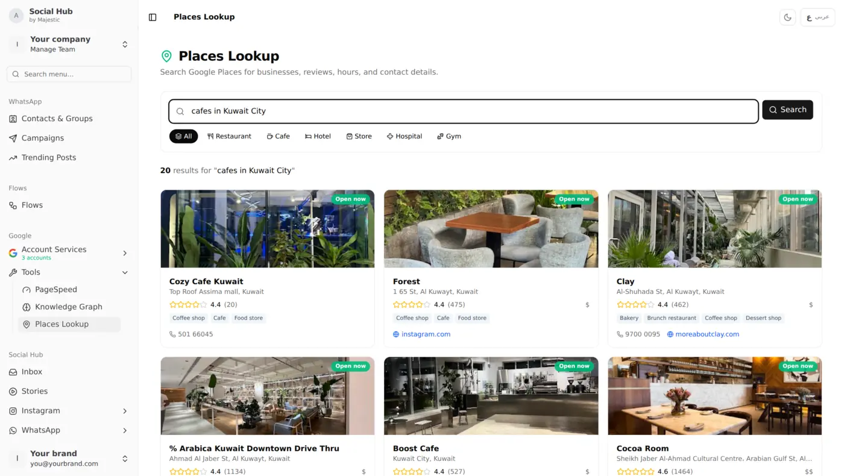Click the Google logo icon in sidebar
The width and height of the screenshot is (844, 476).
tap(13, 253)
